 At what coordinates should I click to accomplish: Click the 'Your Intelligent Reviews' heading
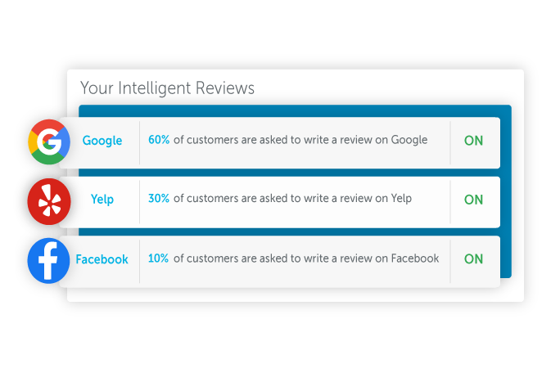(x=167, y=88)
